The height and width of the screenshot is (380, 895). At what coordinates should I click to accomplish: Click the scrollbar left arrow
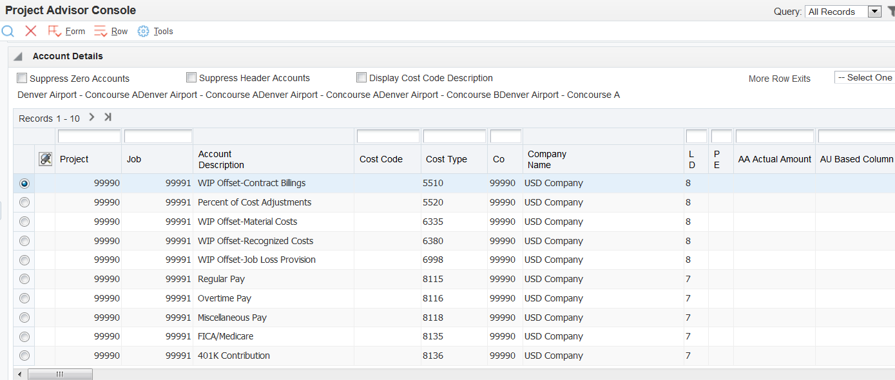click(19, 374)
